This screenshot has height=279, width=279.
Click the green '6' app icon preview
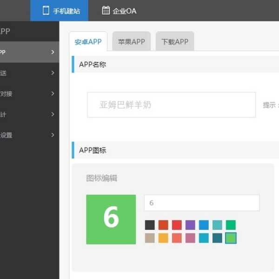point(111,219)
